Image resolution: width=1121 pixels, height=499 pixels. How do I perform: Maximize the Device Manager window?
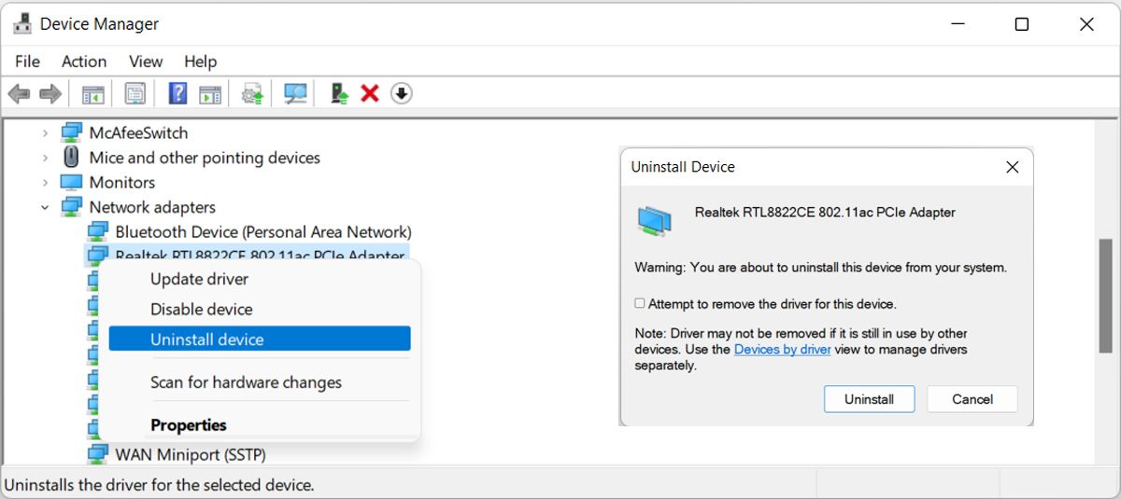pos(1022,24)
